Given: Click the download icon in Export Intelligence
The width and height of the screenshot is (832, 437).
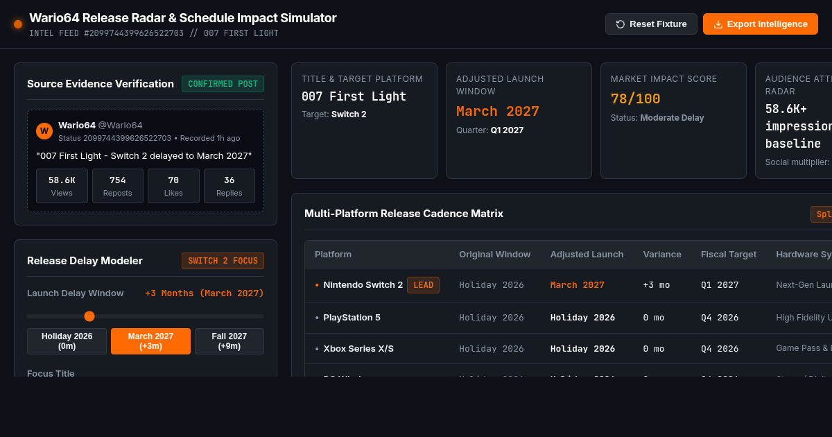Looking at the screenshot, I should pos(718,24).
